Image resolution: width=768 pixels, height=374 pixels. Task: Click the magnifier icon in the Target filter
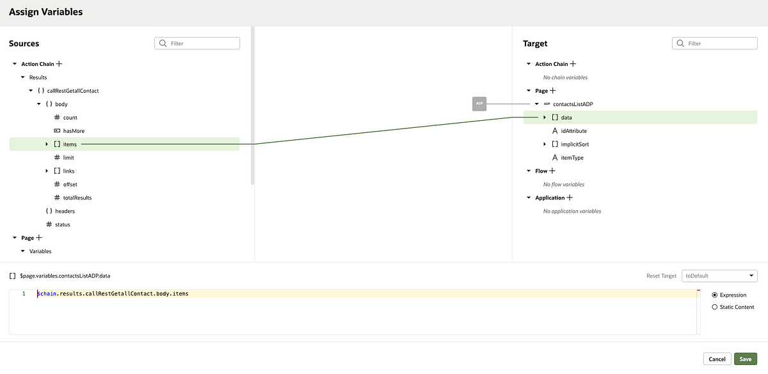[680, 43]
